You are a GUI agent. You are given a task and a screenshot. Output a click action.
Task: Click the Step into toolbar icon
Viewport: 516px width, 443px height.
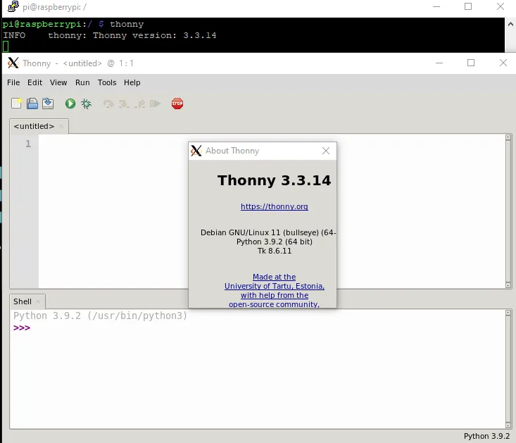124,104
